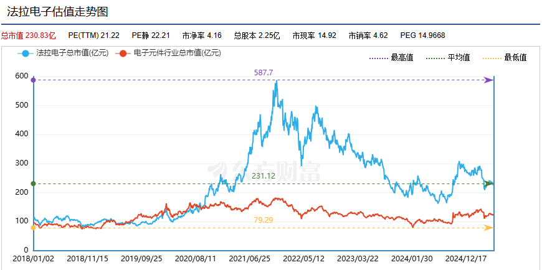This screenshot has height=270, width=542.
Task: Click the purple arrowhead ending the 587.7 line
Action: pyautogui.click(x=488, y=80)
